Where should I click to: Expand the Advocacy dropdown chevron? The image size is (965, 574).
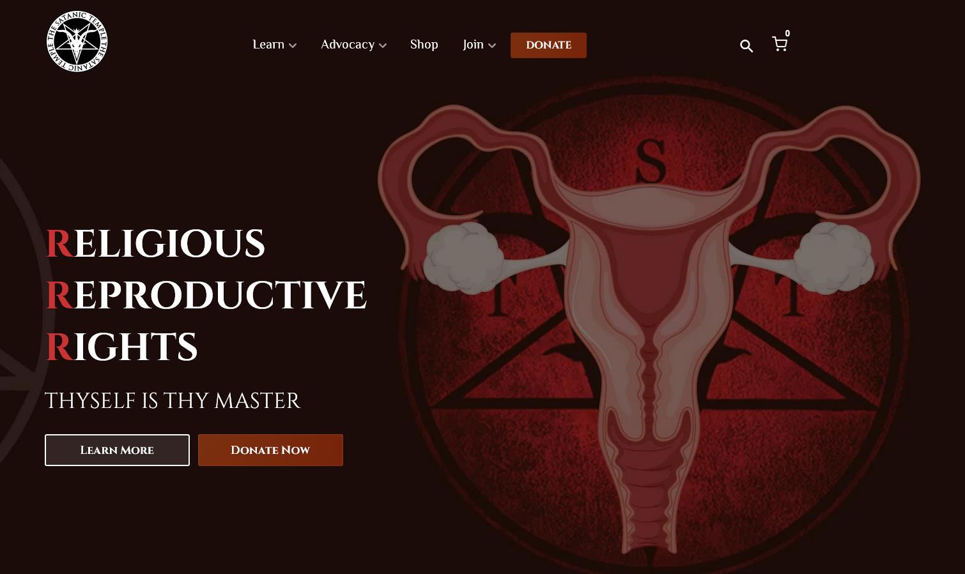pyautogui.click(x=383, y=45)
